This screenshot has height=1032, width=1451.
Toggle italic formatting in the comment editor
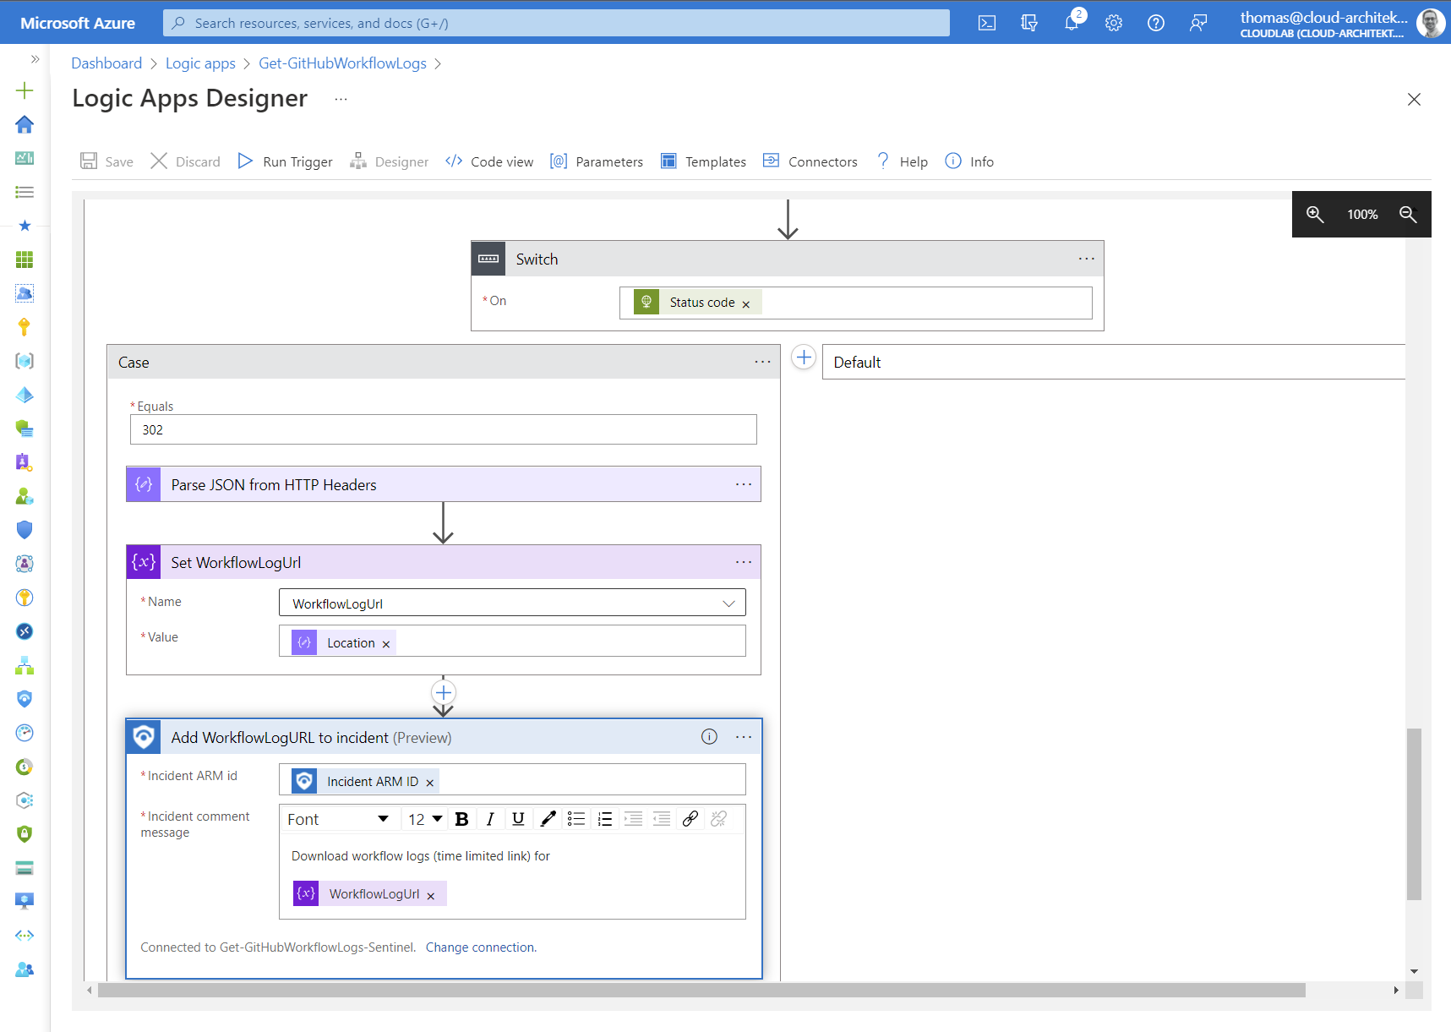point(490,819)
